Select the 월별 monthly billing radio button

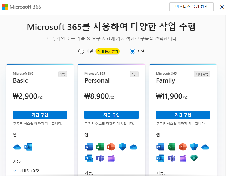coord(133,51)
